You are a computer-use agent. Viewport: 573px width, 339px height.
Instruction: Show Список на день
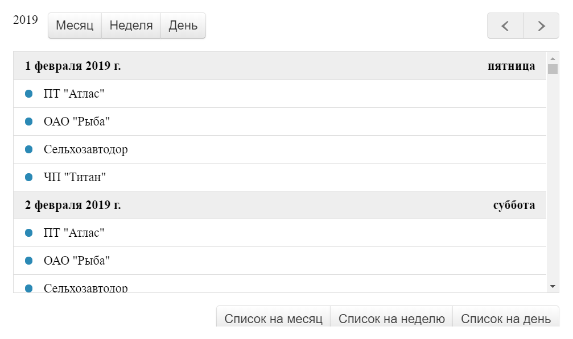click(x=506, y=318)
